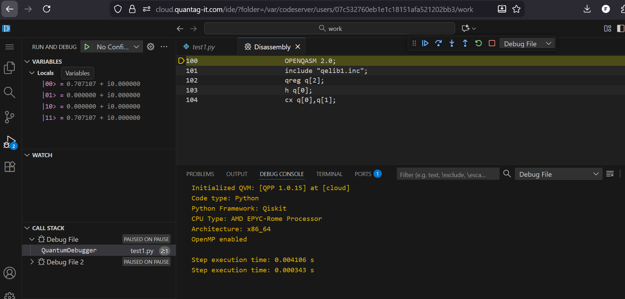The height and width of the screenshot is (299, 625).
Task: Open the Search view in activity bar
Action: click(9, 92)
